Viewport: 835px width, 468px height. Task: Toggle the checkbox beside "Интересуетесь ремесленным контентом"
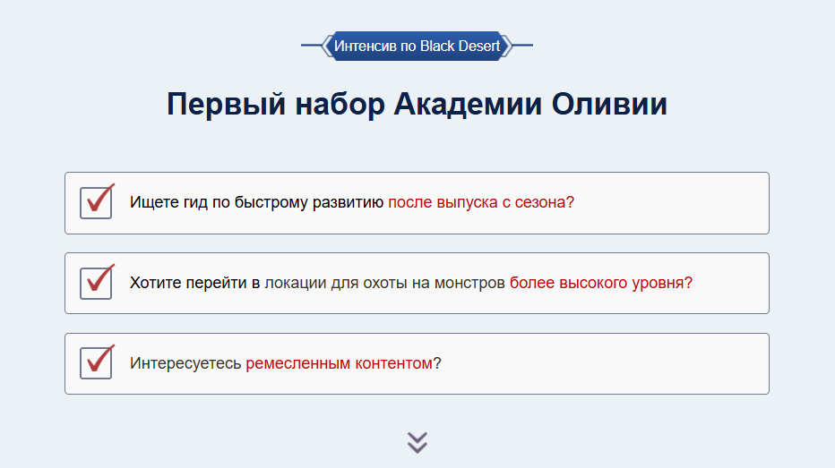(x=97, y=362)
